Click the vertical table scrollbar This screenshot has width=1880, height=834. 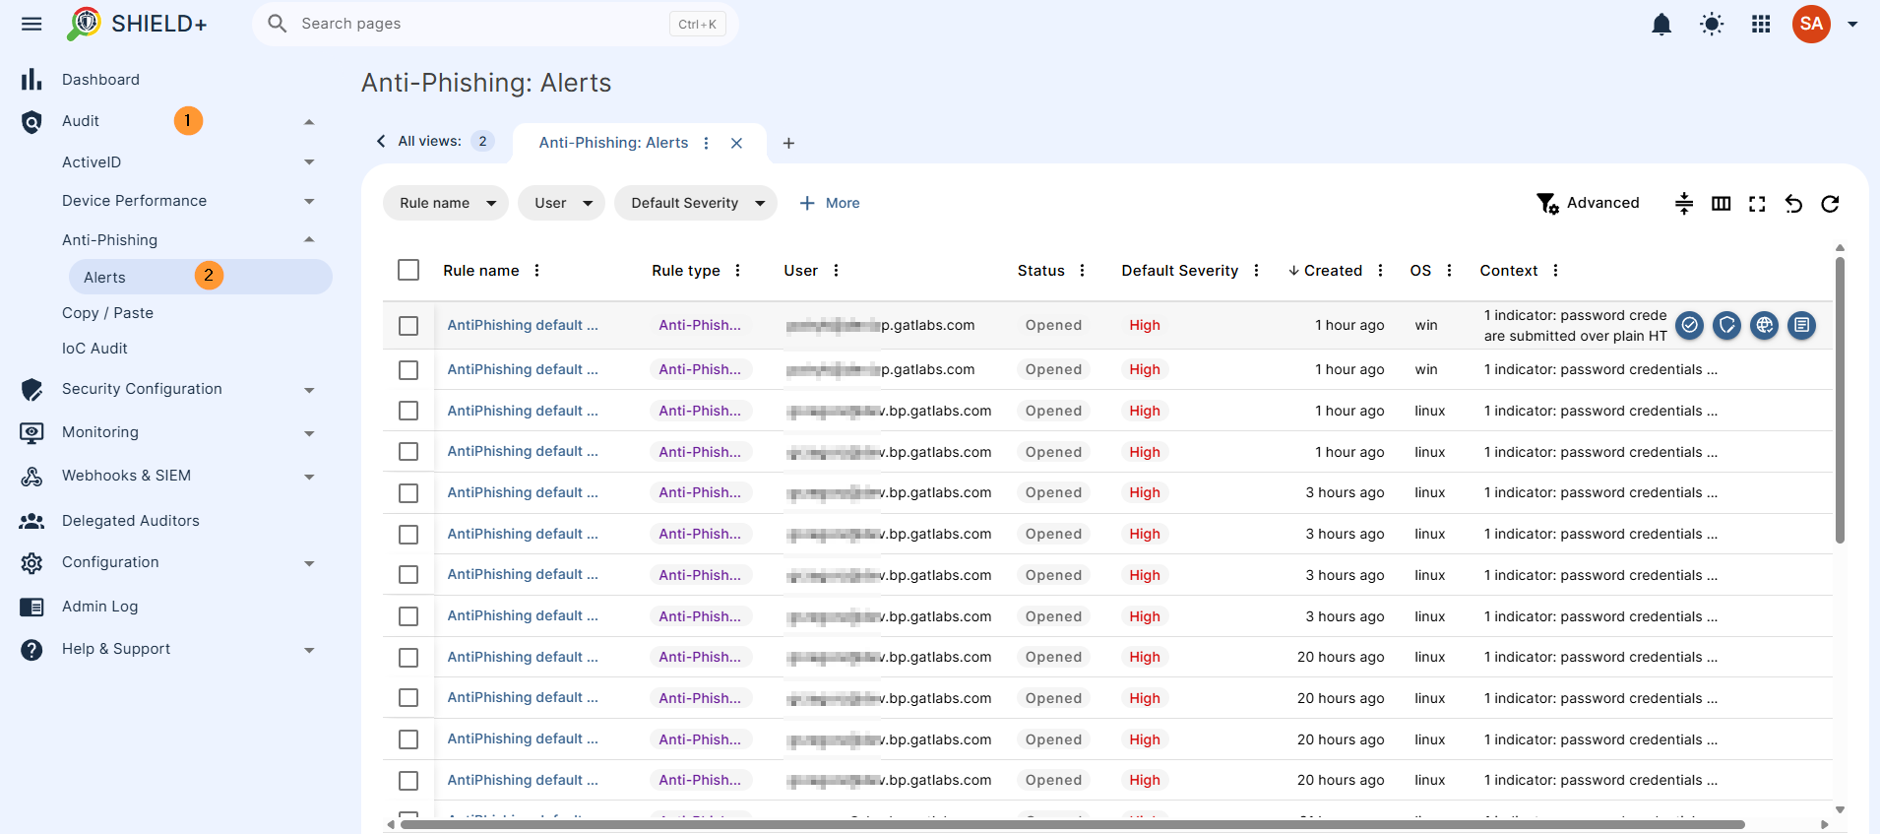coord(1840,400)
